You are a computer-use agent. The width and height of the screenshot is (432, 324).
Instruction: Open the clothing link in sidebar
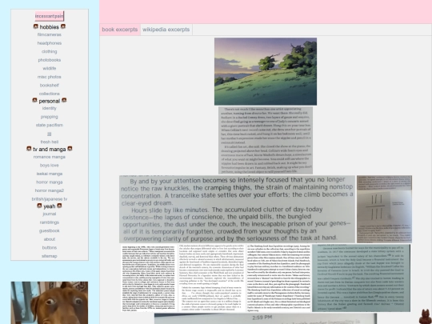50,51
